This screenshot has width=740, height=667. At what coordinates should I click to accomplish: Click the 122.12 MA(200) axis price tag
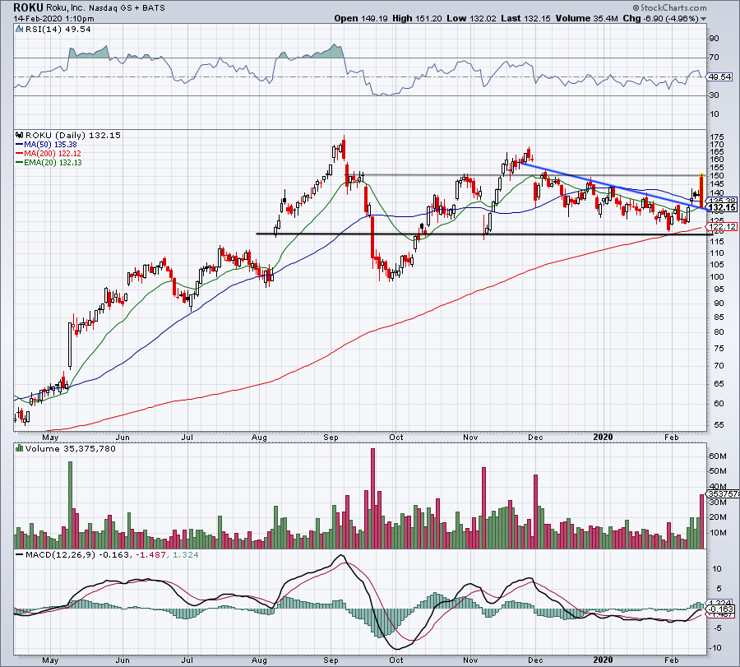[x=722, y=227]
